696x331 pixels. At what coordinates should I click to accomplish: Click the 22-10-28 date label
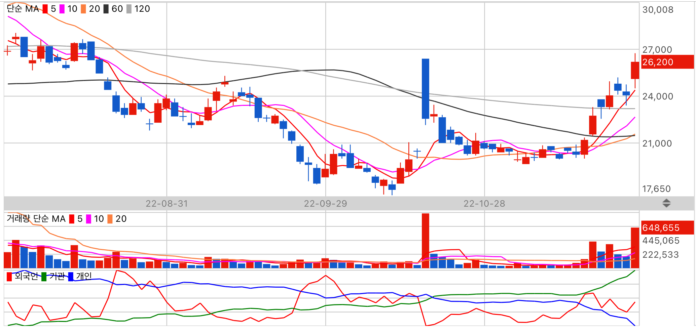tap(484, 204)
